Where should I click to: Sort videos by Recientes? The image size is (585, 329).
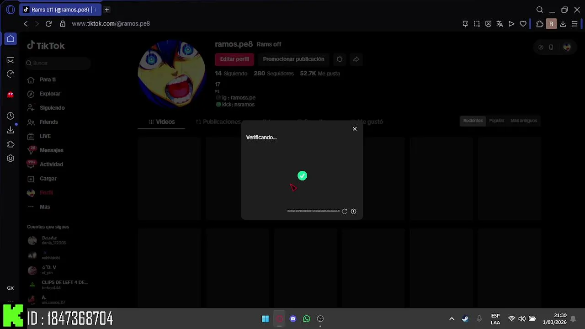pos(473,121)
